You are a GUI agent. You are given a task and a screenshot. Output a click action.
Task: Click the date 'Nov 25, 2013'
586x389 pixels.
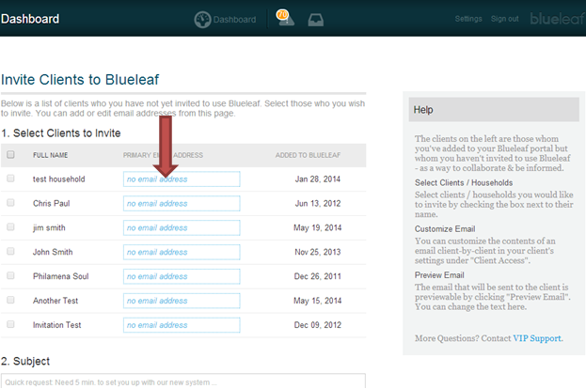pos(318,252)
